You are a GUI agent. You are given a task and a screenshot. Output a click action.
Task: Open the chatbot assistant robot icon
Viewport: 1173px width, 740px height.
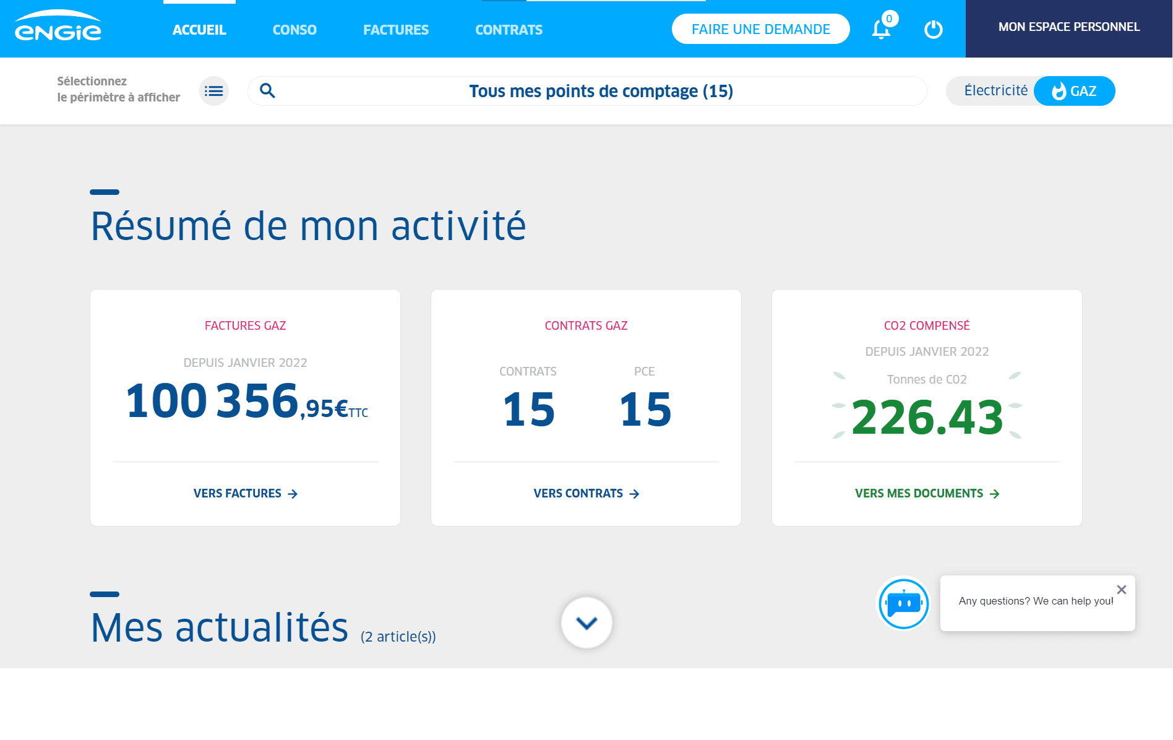pyautogui.click(x=903, y=603)
